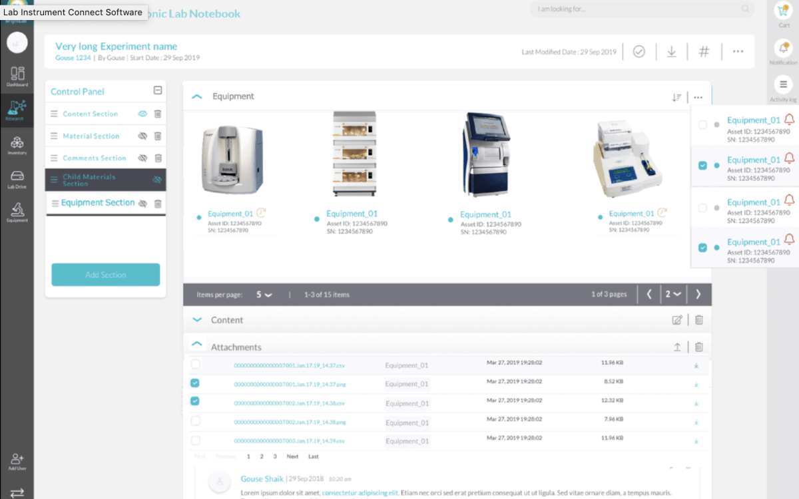This screenshot has width=799, height=499.
Task: Open Lab Drive in the left sidebar
Action: [17, 179]
